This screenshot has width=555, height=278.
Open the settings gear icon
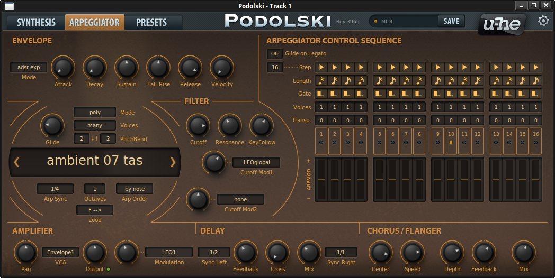coord(543,21)
